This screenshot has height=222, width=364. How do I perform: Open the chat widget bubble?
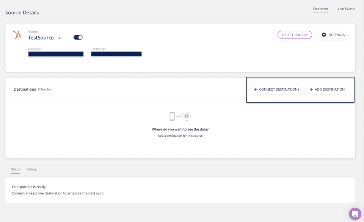[355, 214]
